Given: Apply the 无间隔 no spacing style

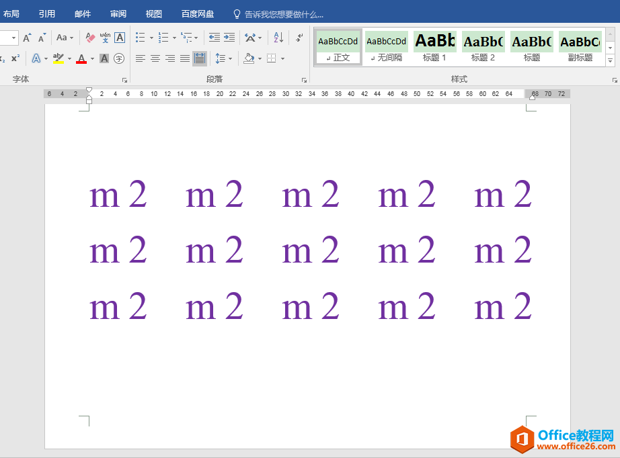Looking at the screenshot, I should tap(386, 46).
